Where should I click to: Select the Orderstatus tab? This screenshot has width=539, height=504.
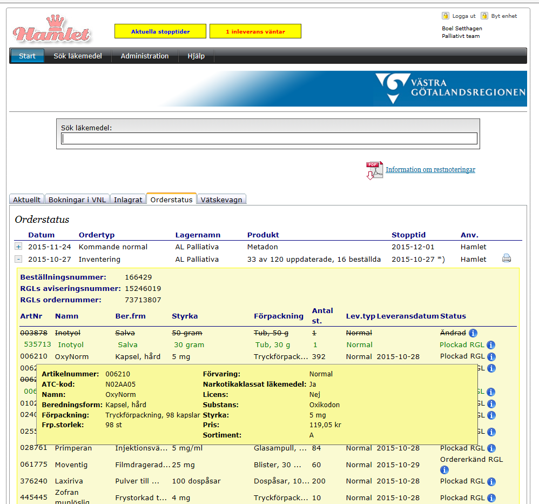coord(172,199)
